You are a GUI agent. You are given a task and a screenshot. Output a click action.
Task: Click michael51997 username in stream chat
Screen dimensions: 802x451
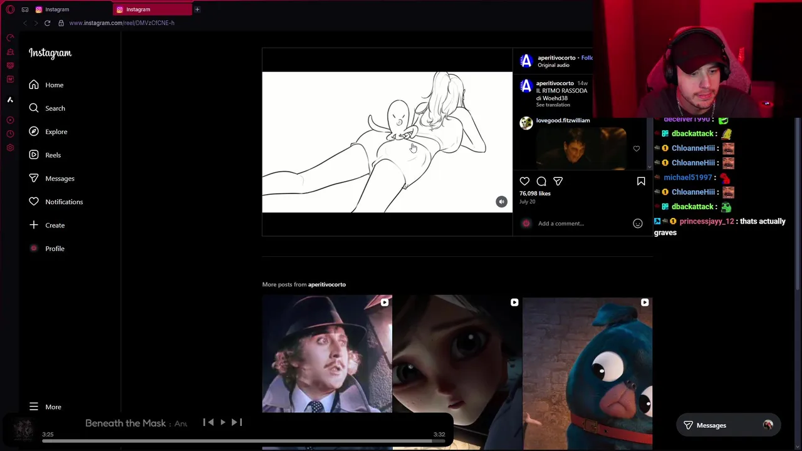(x=687, y=177)
